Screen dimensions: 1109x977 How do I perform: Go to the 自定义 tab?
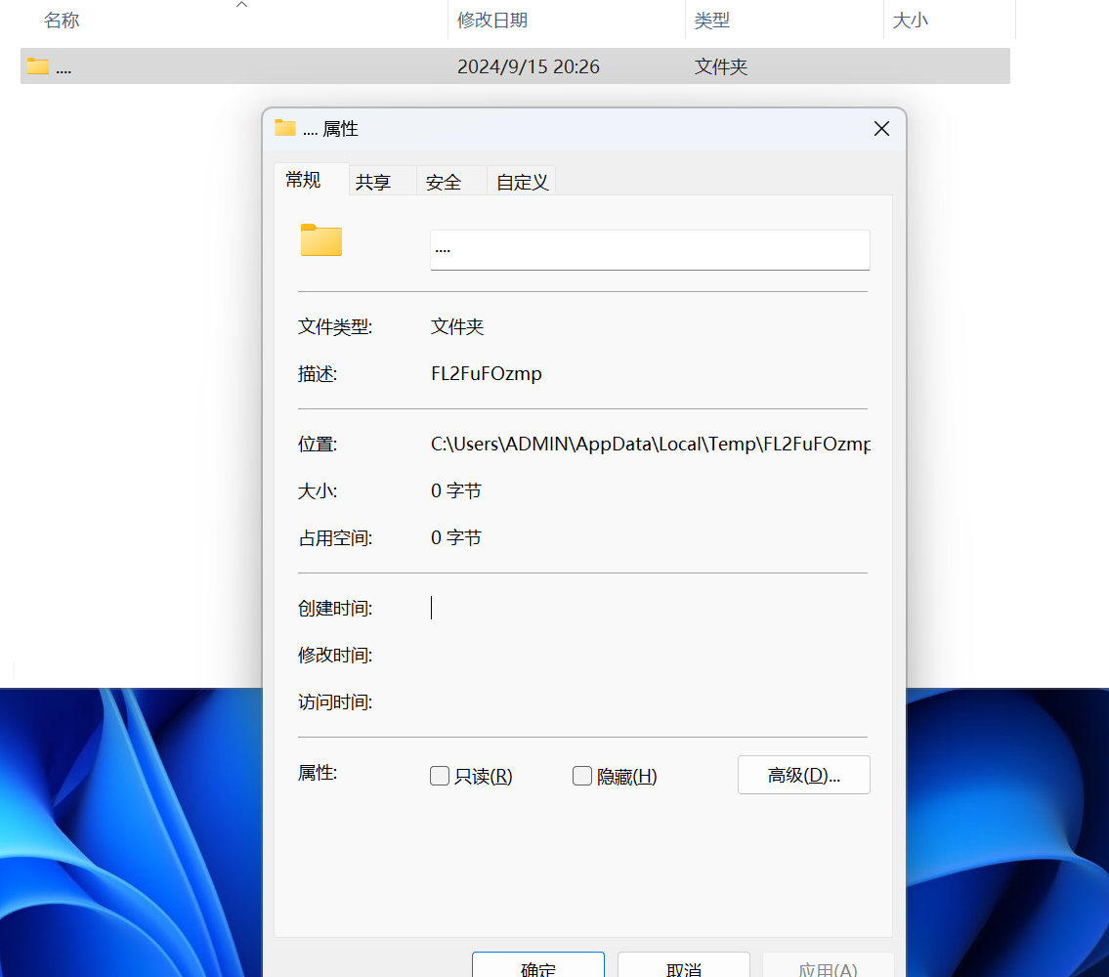[x=522, y=182]
